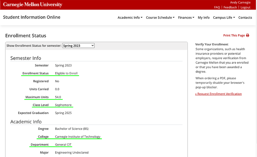Click the Enrollment Status page heading
This screenshot has width=257, height=157.
coord(26,36)
